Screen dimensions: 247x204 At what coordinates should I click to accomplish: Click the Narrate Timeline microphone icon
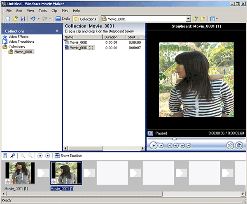click(13, 156)
